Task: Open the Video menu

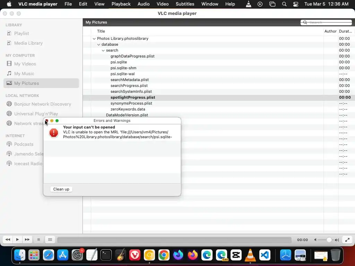Action: pos(163,4)
